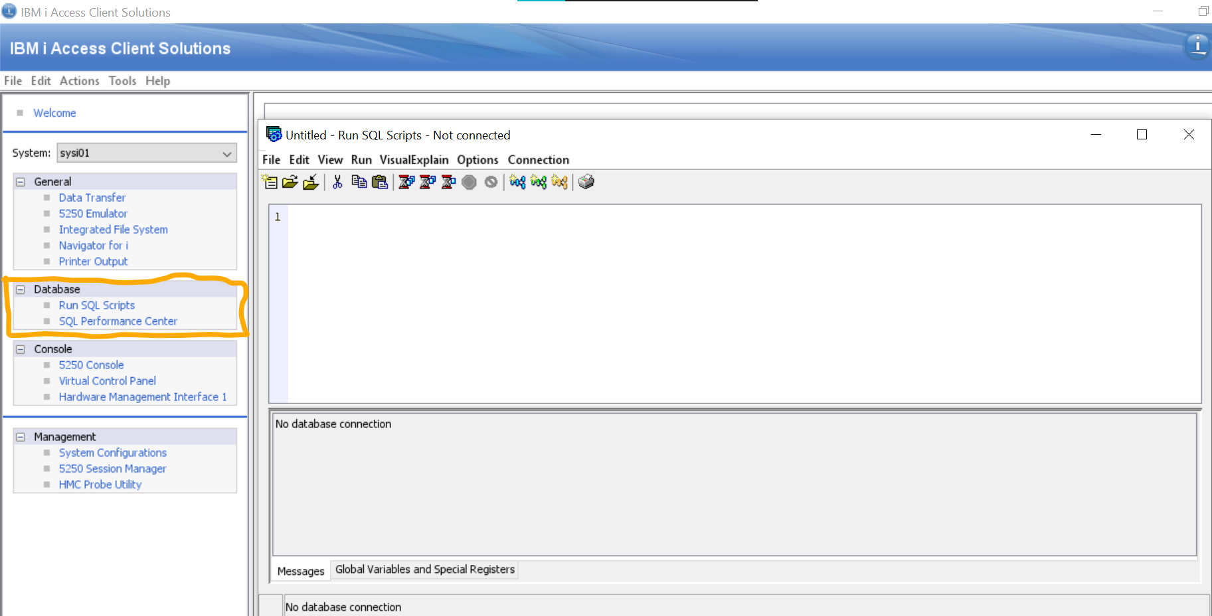Open the main window Edit menu

(x=41, y=80)
